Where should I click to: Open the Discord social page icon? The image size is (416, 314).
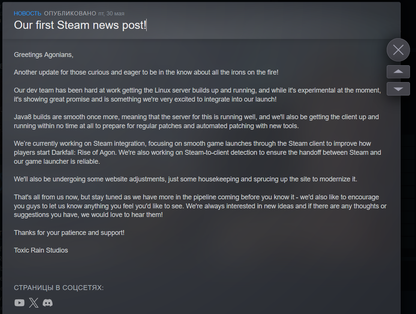pyautogui.click(x=48, y=303)
